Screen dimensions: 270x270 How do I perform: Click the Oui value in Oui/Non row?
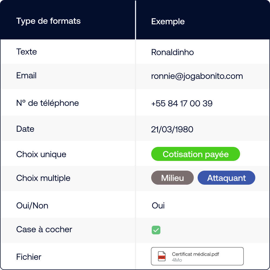[158, 205]
